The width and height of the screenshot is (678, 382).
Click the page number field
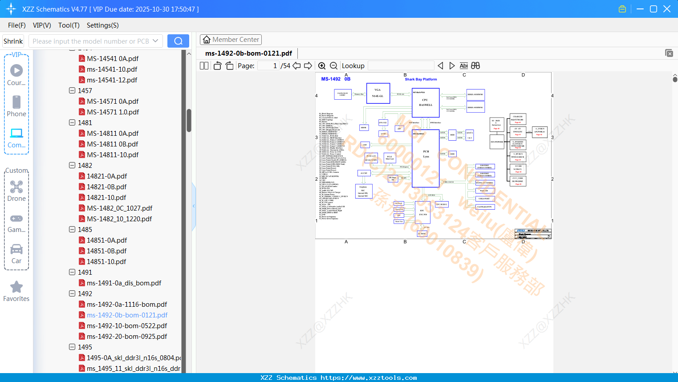click(268, 65)
